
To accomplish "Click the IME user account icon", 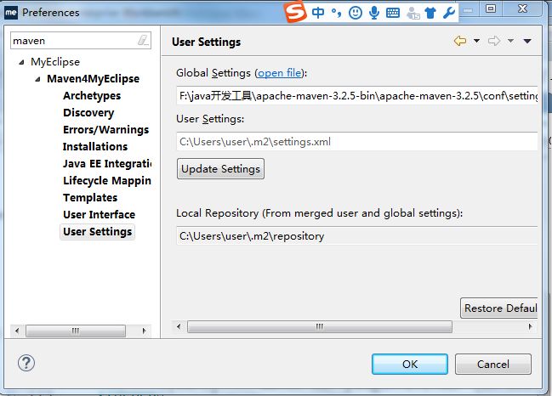I will 413,13.
